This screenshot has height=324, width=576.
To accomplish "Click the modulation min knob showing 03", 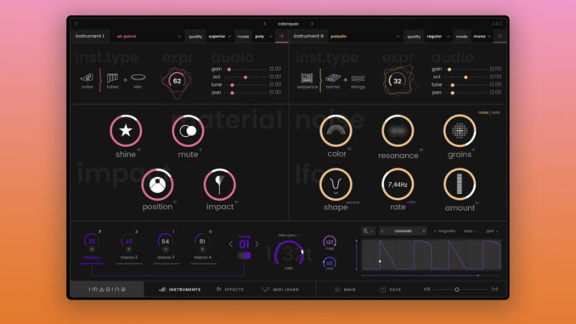I will tap(330, 263).
